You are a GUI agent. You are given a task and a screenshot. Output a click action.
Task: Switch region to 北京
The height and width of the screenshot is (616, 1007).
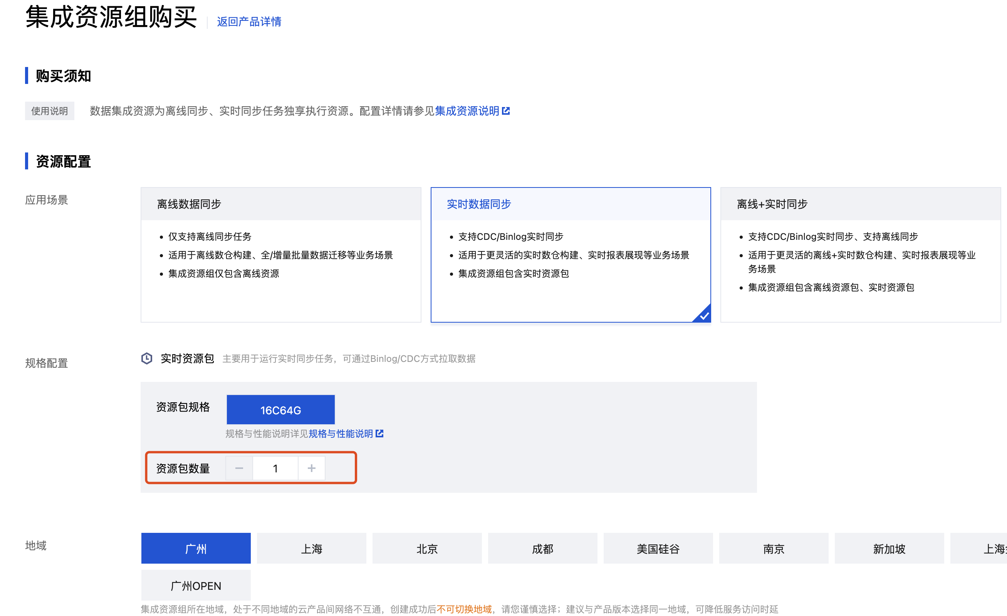(x=427, y=548)
